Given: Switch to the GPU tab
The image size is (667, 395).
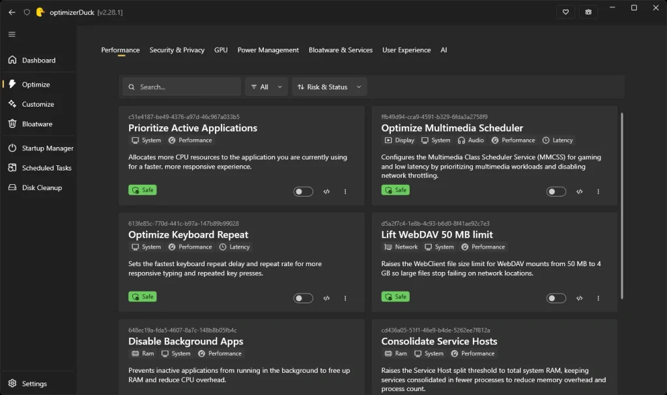Looking at the screenshot, I should pyautogui.click(x=221, y=49).
